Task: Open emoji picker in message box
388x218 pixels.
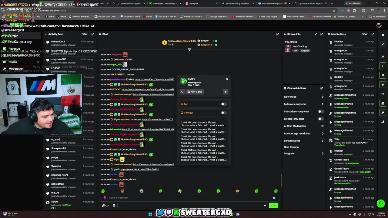Action: (274, 198)
